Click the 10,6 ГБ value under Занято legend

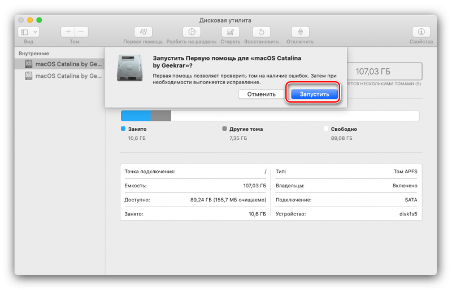coord(137,138)
